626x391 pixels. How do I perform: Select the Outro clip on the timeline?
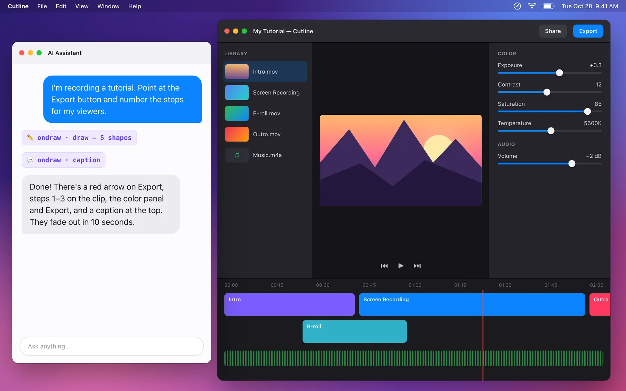pos(600,304)
